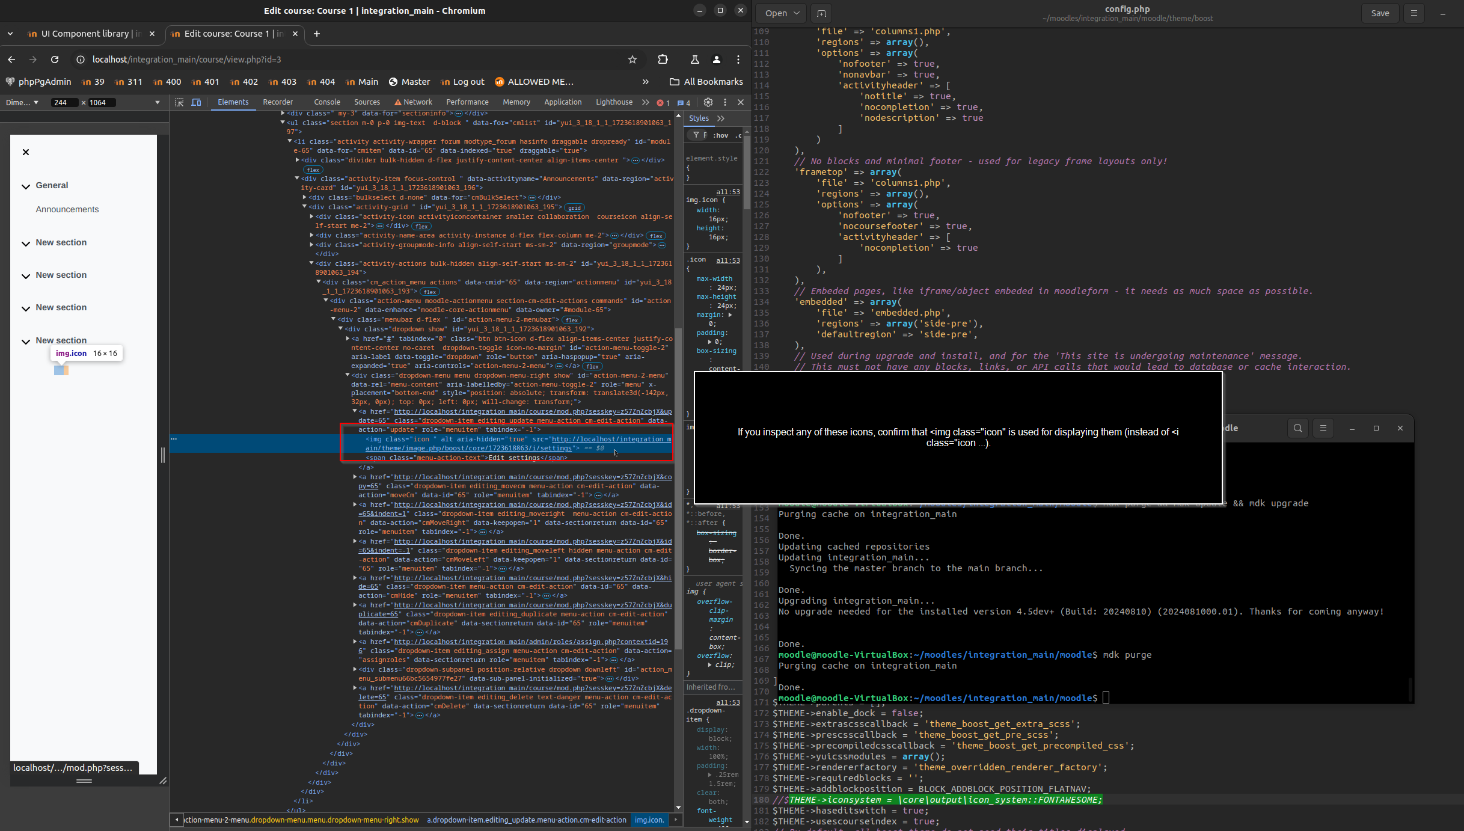Image resolution: width=1464 pixels, height=831 pixels.
Task: Click the Edit settings span text
Action: click(x=514, y=458)
